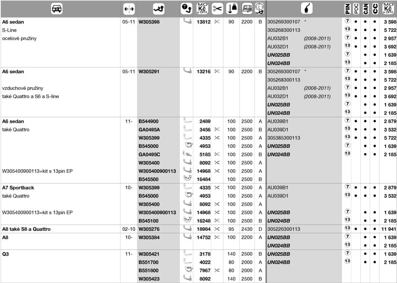Select part number B545500

coord(148,179)
